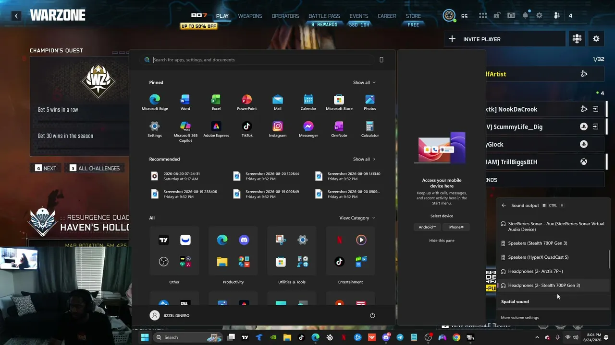This screenshot has width=615, height=345.
Task: Expand Show all pinned apps
Action: coord(364,82)
